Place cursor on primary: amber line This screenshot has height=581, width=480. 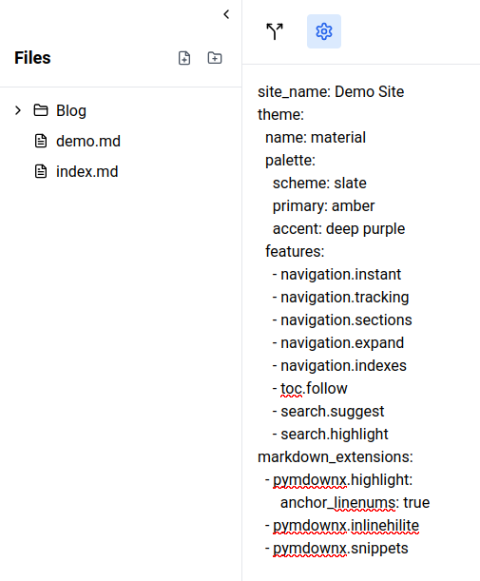(324, 206)
